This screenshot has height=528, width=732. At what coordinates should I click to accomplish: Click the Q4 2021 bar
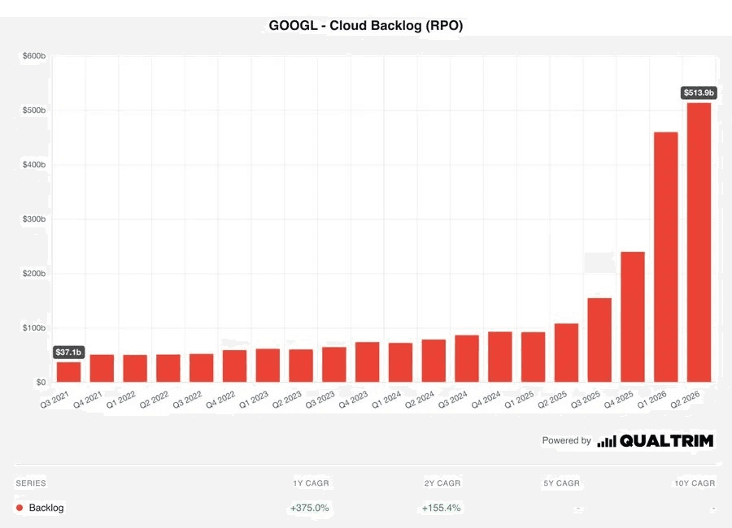[102, 369]
